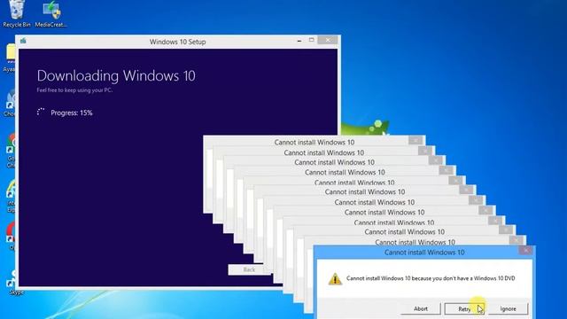The width and height of the screenshot is (567, 319).
Task: Click the Downloading Windows 10 heading
Action: (x=116, y=75)
